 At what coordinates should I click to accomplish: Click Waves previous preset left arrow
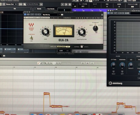(x=78, y=18)
